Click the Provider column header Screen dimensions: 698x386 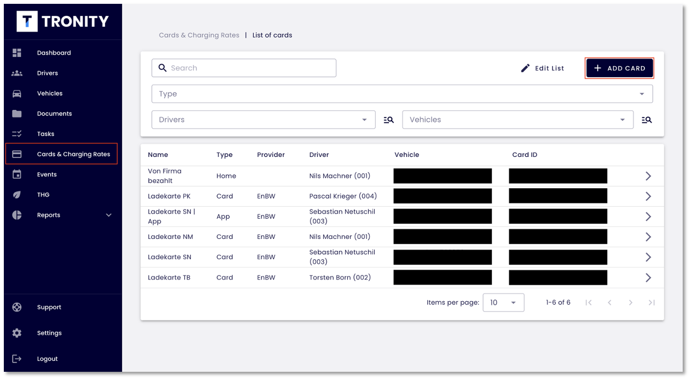[x=271, y=155]
